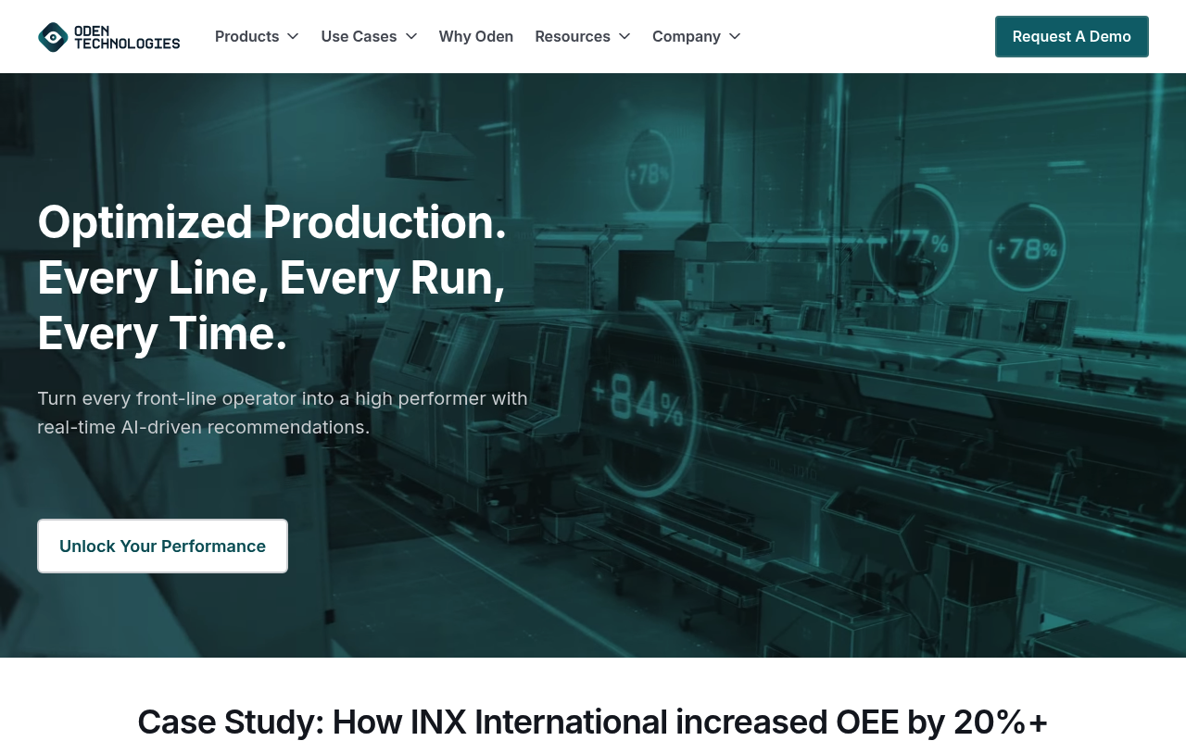
Task: Click the Oden Technologies wordmark text
Action: pyautogui.click(x=127, y=37)
